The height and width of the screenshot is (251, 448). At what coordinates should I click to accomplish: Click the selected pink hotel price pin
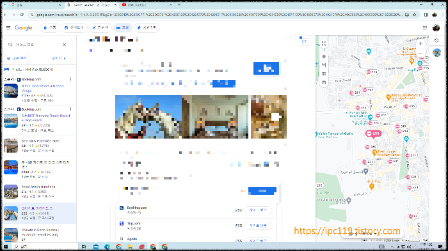[373, 133]
